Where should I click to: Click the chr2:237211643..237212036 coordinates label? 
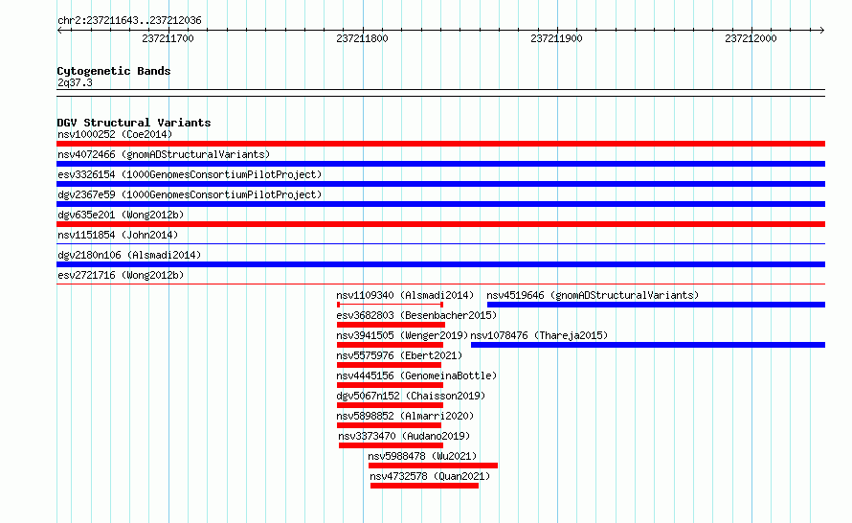click(x=129, y=20)
